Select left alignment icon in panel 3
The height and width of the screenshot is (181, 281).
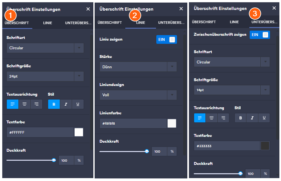point(200,118)
